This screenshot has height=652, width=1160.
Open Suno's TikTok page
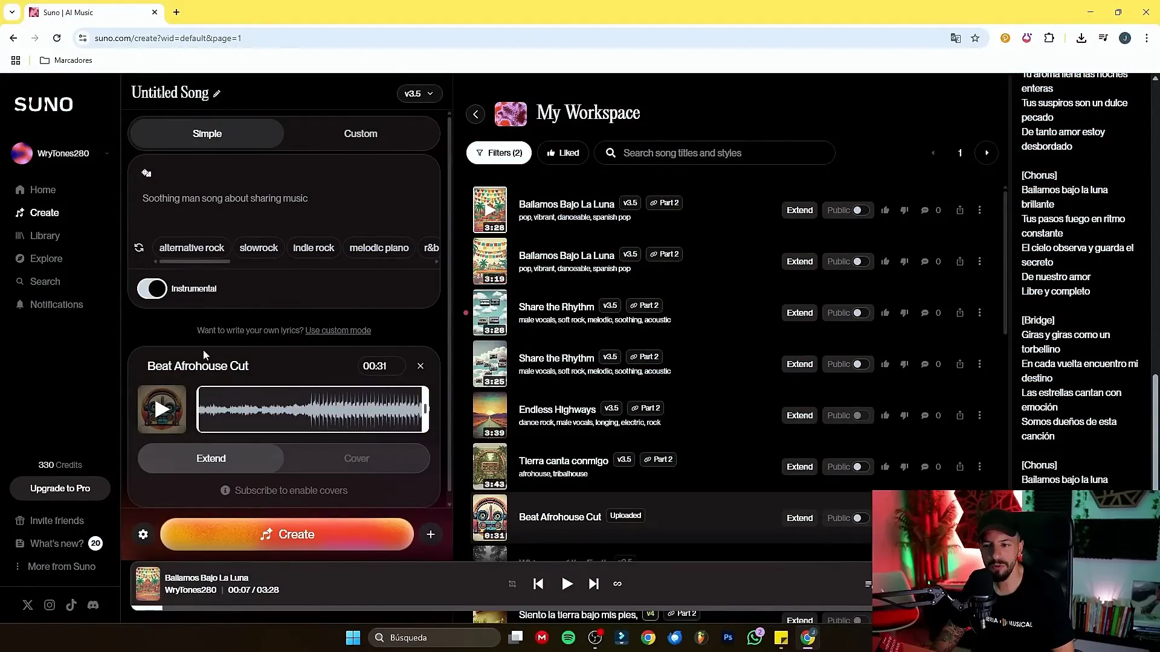tap(71, 605)
